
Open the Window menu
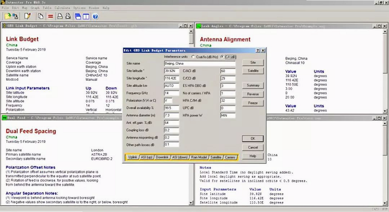[94, 8]
